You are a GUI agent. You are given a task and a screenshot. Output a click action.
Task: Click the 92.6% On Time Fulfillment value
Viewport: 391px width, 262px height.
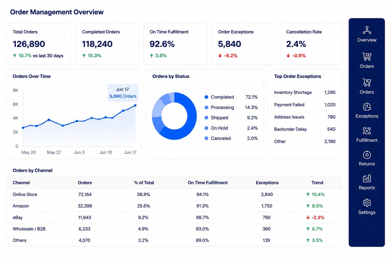(162, 44)
